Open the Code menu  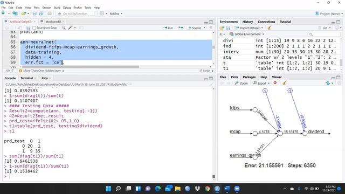pyautogui.click(x=19, y=8)
